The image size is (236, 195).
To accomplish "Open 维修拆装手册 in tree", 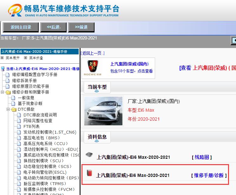I will tap(24, 80).
